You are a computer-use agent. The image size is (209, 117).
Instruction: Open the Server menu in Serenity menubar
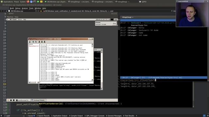coord(20,19)
